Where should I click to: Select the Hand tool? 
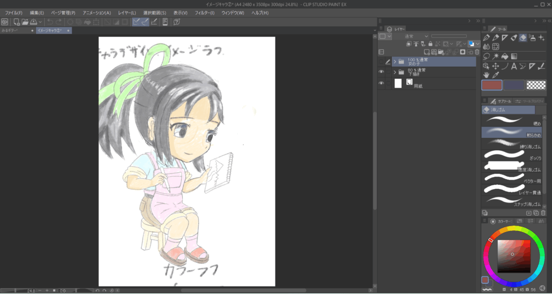tap(486, 75)
